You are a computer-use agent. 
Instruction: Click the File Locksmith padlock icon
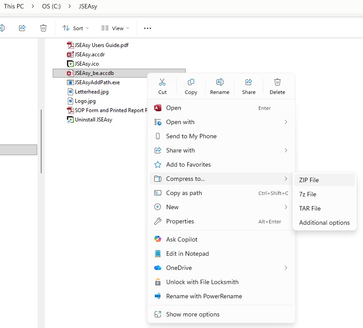pyautogui.click(x=158, y=282)
